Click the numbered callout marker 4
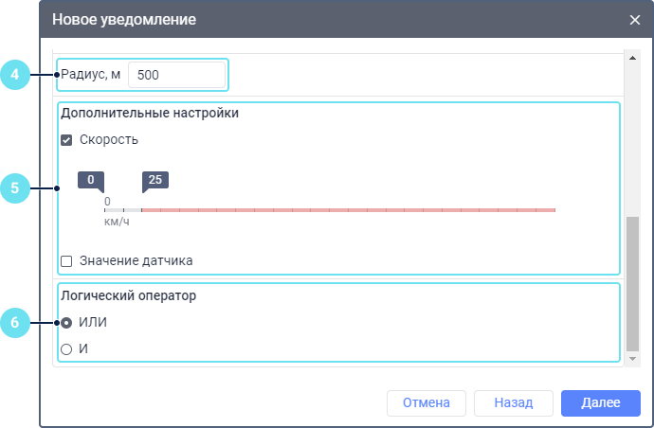This screenshot has width=654, height=428. 15,75
